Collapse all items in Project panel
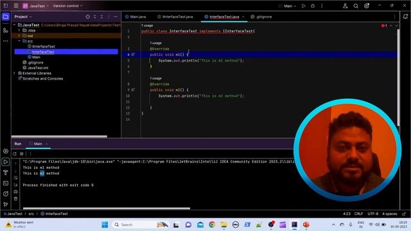411x231 pixels. pyautogui.click(x=101, y=17)
